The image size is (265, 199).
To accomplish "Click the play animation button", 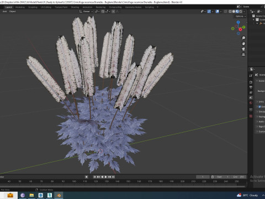I will 106,177.
